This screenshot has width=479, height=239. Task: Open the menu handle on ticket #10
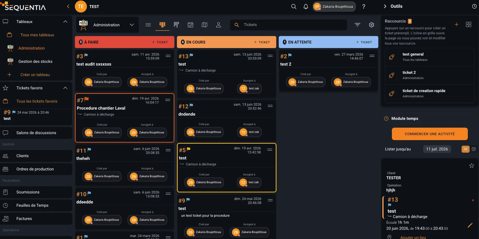click(x=168, y=194)
